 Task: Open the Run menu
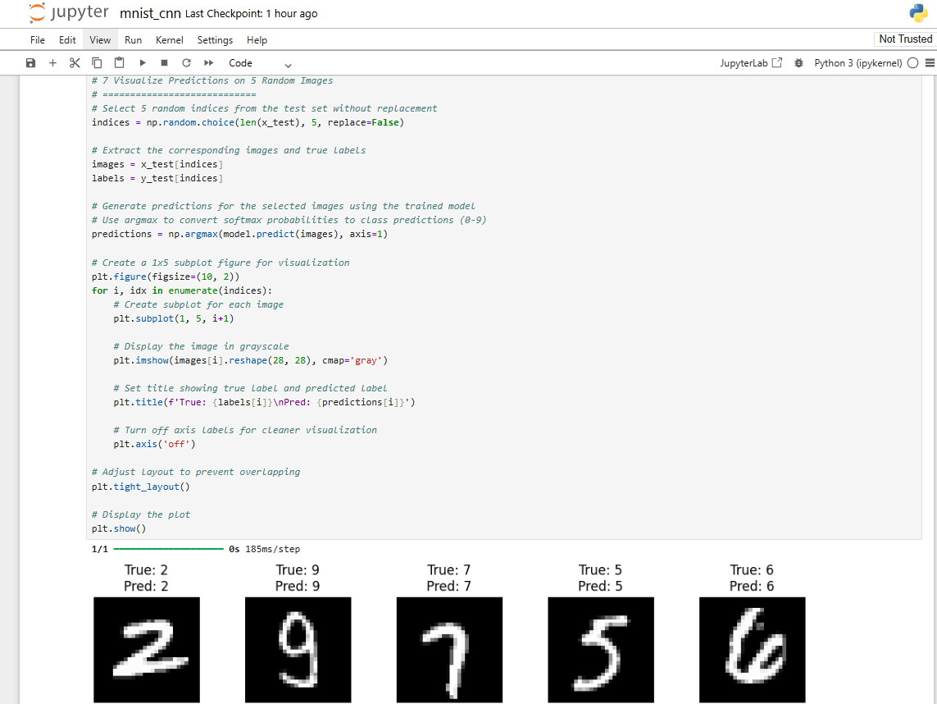click(x=133, y=39)
